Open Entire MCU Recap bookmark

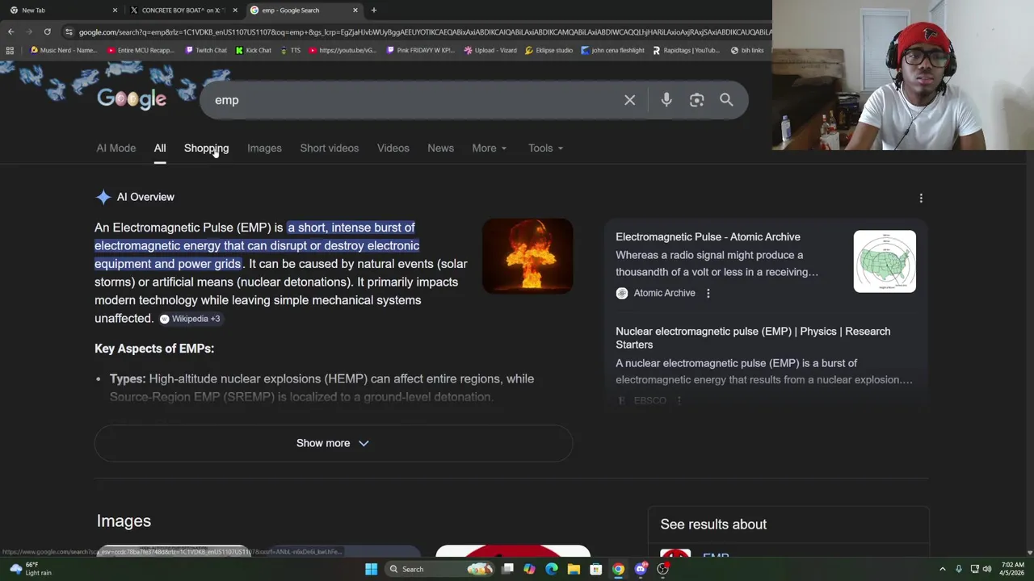pos(140,50)
